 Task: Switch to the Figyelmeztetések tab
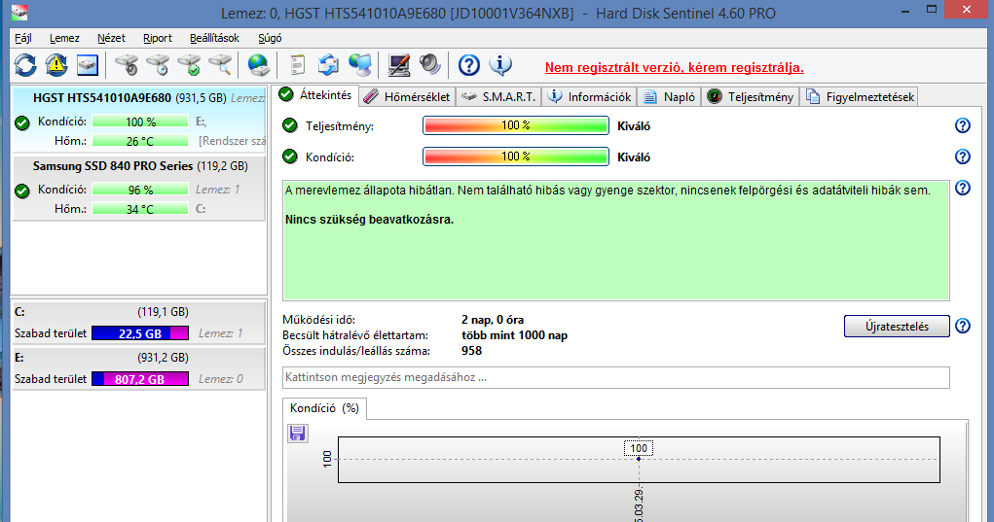(x=860, y=97)
